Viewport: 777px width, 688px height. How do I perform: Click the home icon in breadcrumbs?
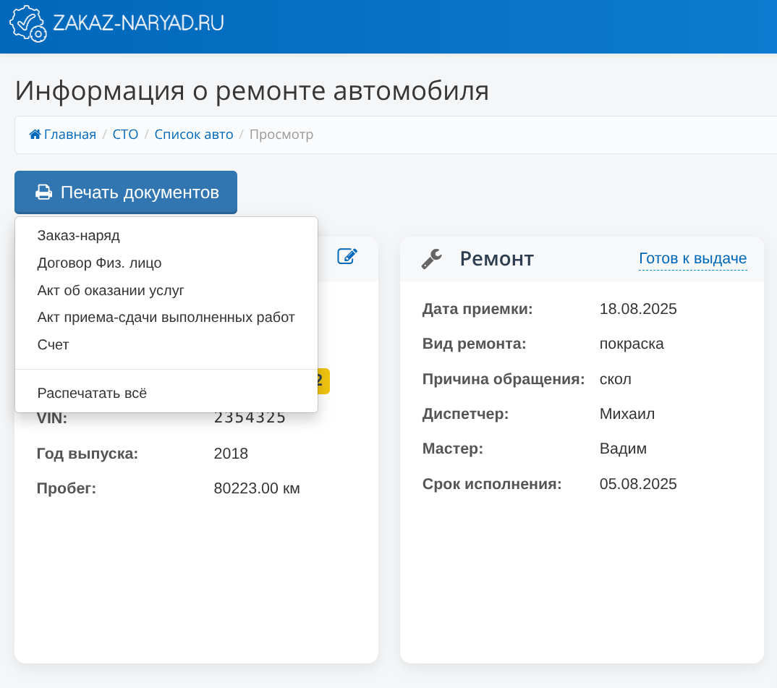pyautogui.click(x=35, y=135)
